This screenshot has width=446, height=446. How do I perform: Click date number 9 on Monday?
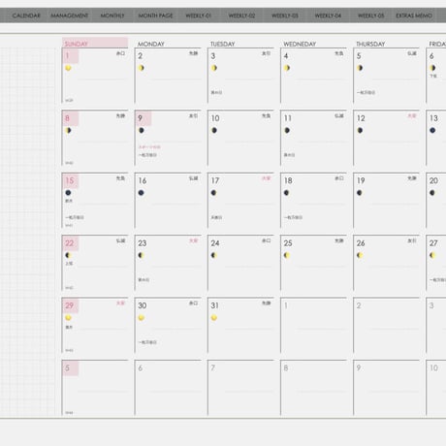pyautogui.click(x=141, y=118)
